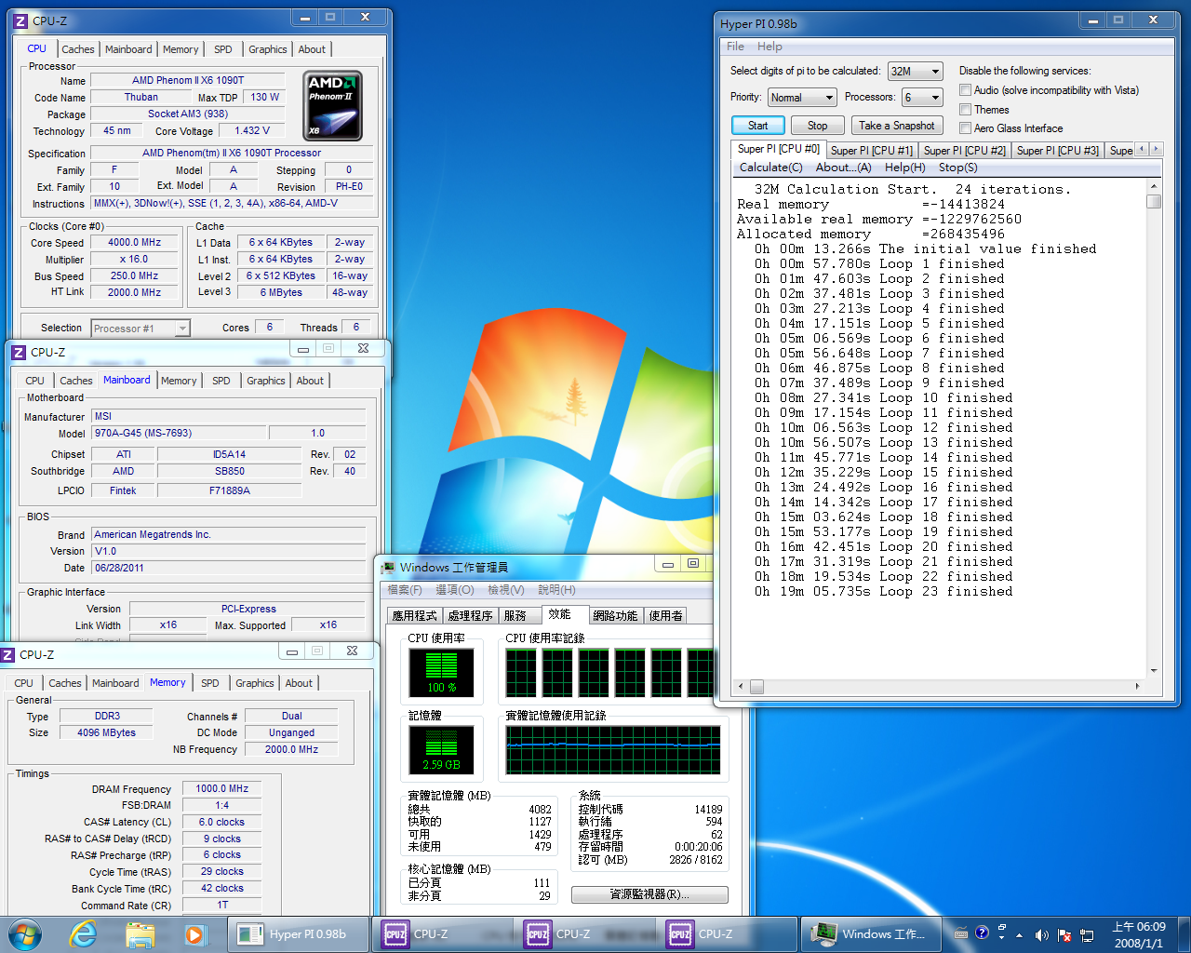The height and width of the screenshot is (953, 1191).
Task: Launch Internet Explorer from the taskbar
Action: coord(84,933)
